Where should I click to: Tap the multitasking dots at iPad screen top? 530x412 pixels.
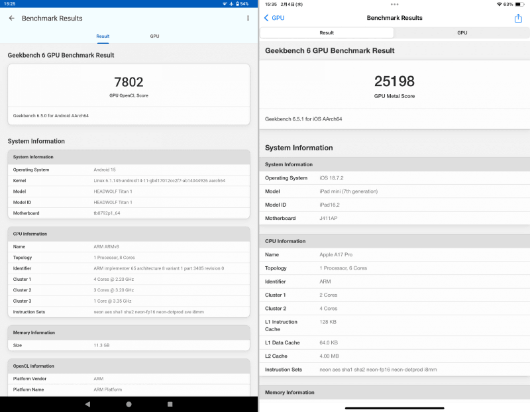396,5
